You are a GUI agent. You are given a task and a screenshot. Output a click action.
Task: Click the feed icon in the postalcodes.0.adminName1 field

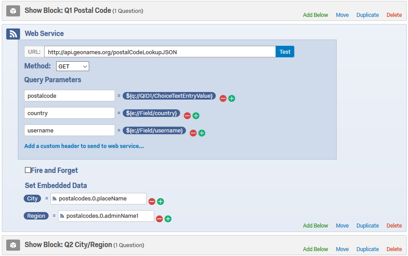point(62,216)
